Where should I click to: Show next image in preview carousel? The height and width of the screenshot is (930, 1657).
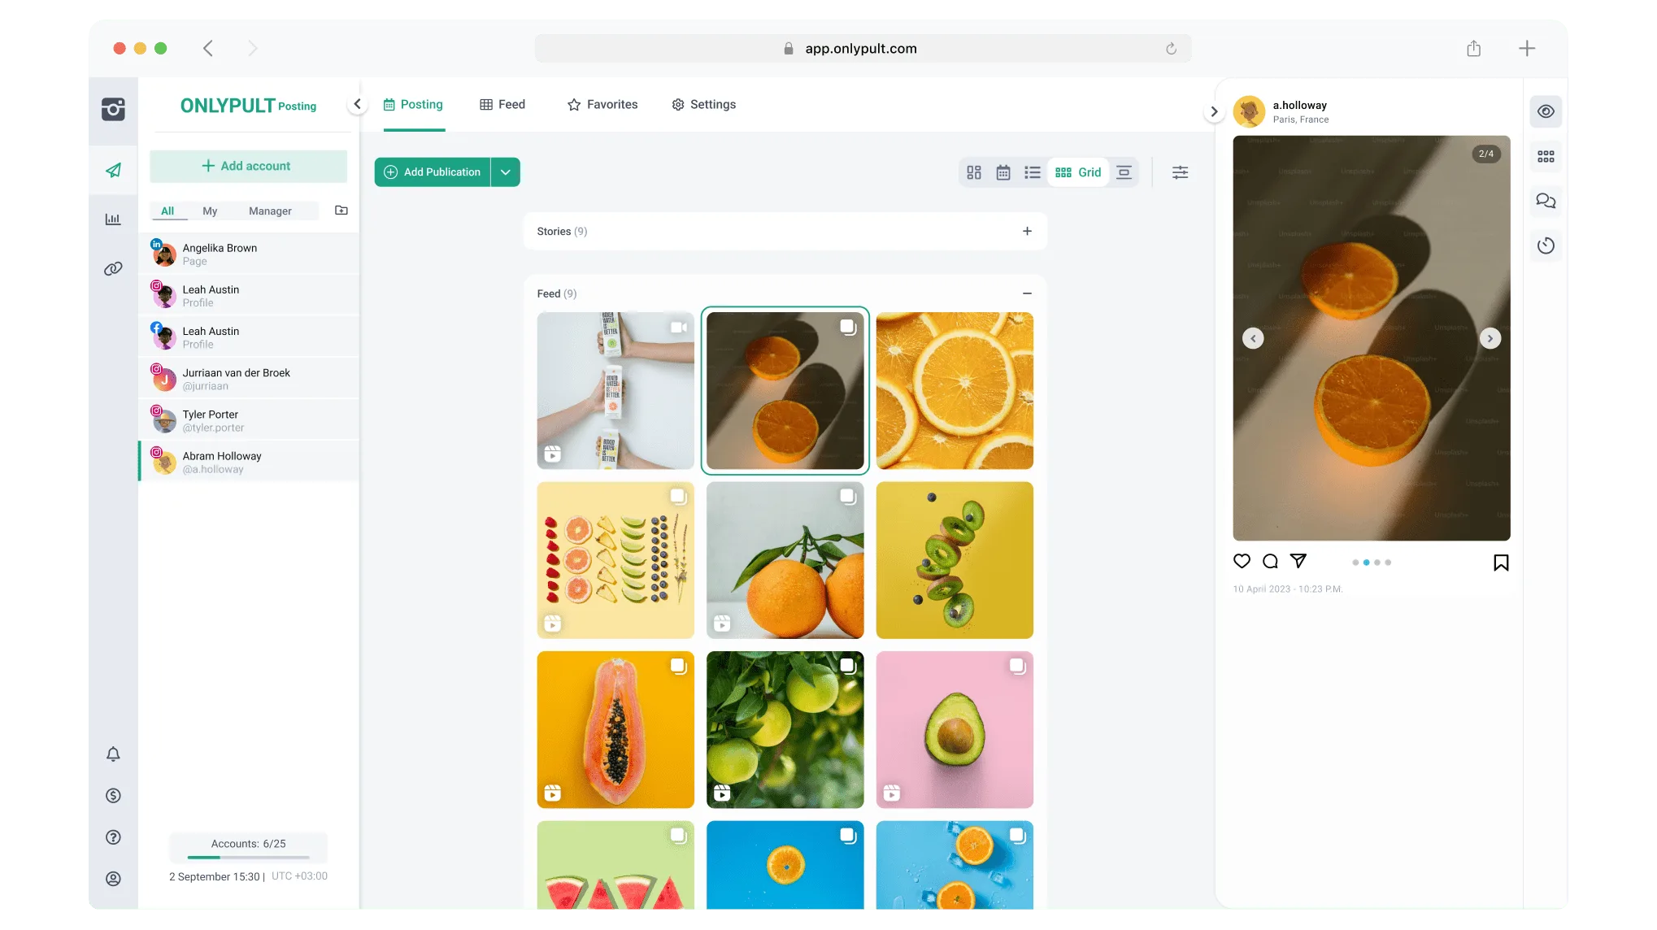[1490, 338]
